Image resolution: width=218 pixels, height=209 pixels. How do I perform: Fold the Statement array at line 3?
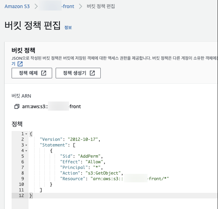(x=26, y=145)
